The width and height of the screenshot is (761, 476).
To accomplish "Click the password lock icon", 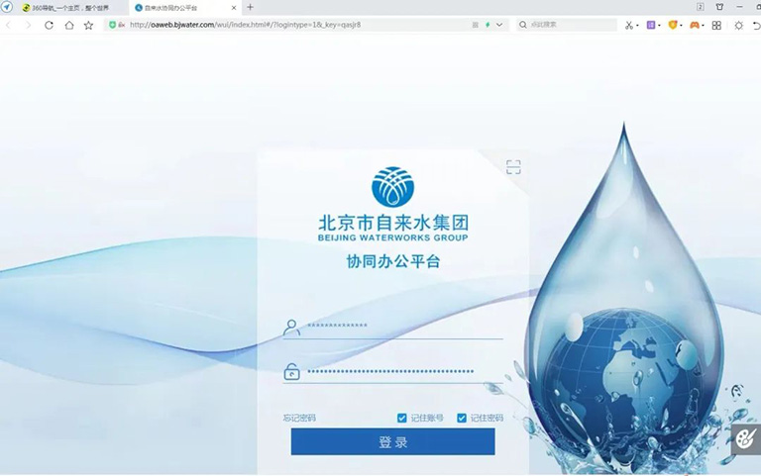I will [x=291, y=372].
